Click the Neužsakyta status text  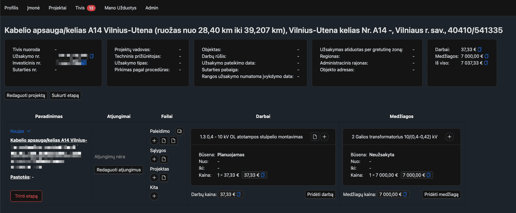pos(382,154)
